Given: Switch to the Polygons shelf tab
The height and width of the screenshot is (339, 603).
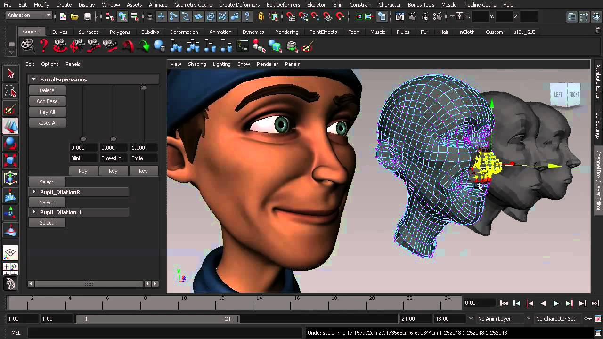Looking at the screenshot, I should pyautogui.click(x=120, y=32).
